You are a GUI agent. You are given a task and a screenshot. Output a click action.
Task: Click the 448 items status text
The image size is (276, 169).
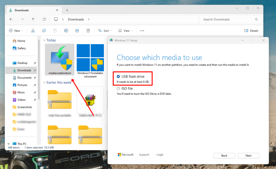point(14,147)
